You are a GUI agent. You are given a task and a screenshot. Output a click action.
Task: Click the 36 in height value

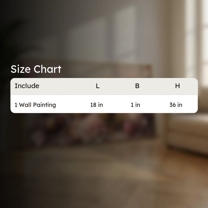176,105
